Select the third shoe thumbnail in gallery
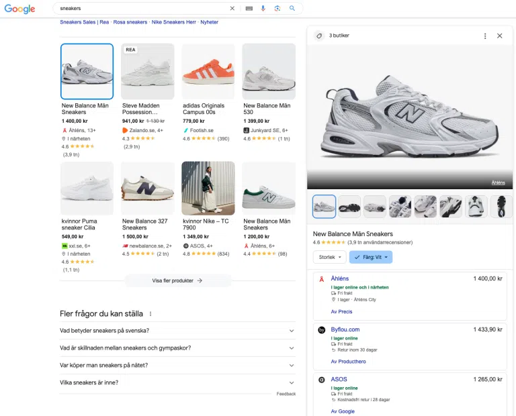516x416 pixels. click(374, 207)
